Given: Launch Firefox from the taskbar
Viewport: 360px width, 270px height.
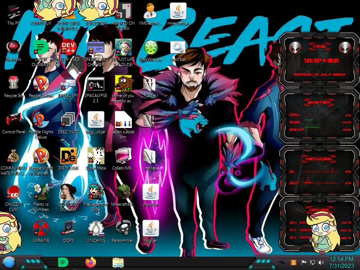Looking at the screenshot, I should 91,262.
